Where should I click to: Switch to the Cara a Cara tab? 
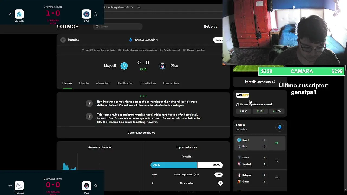tap(171, 83)
